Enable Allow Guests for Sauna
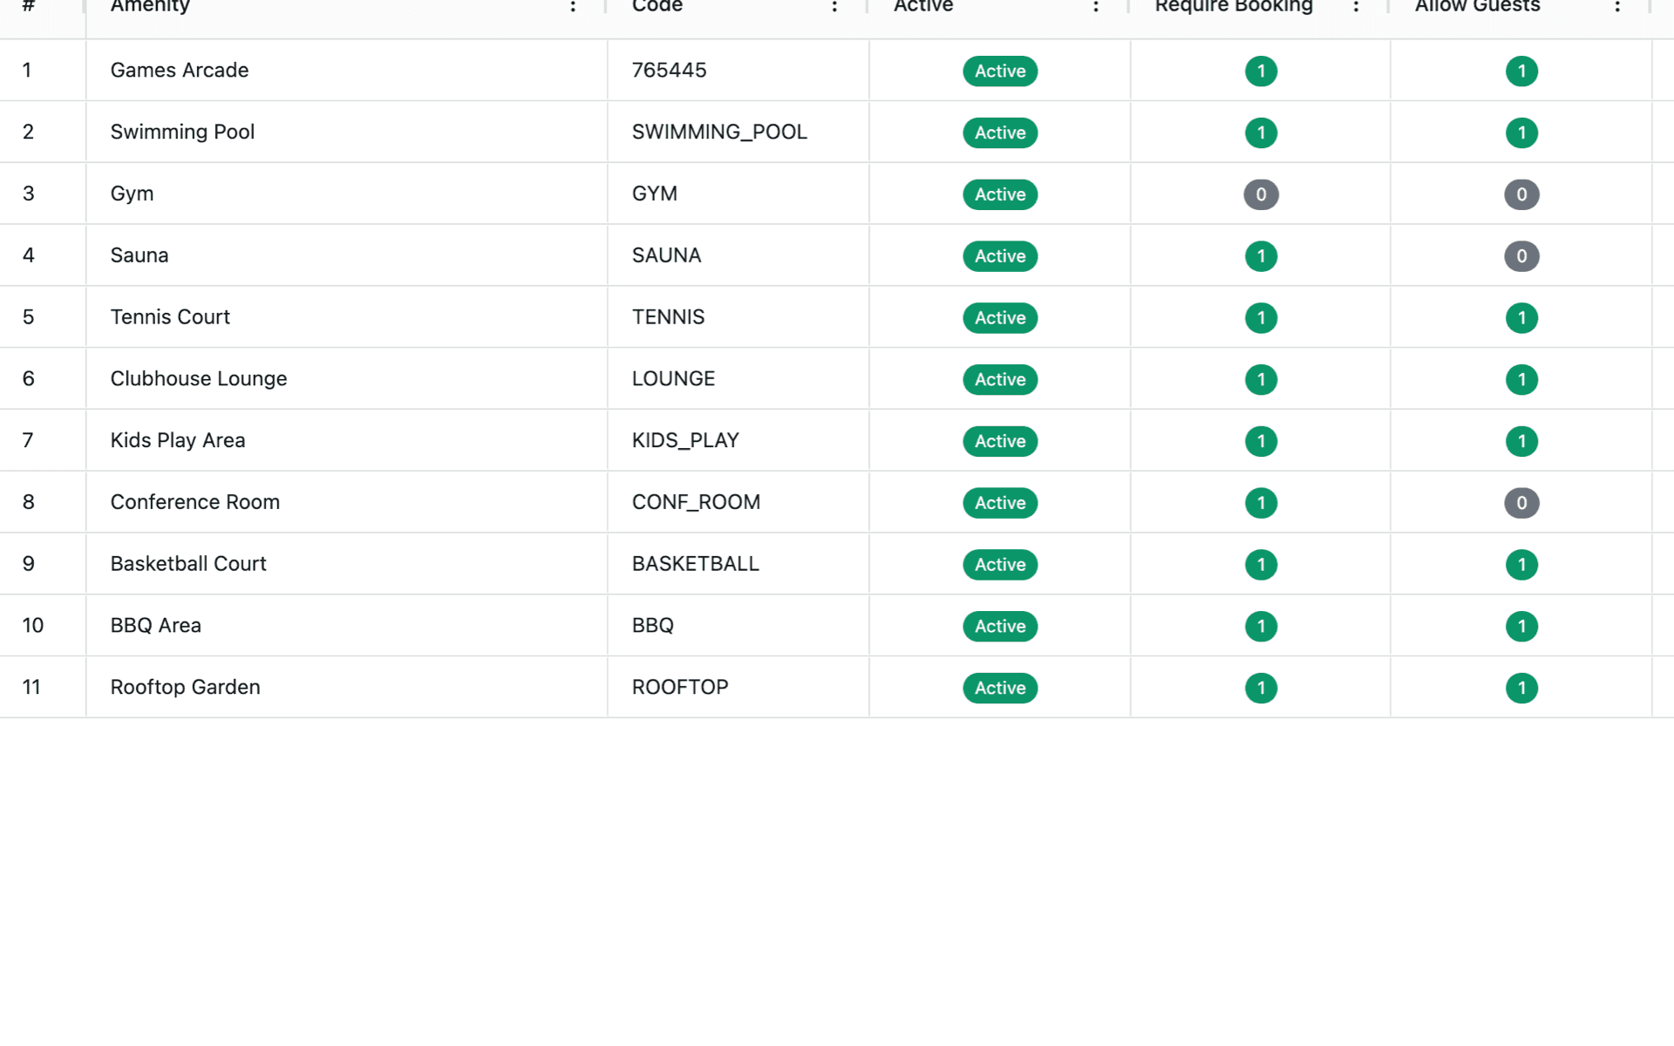 [1522, 256]
